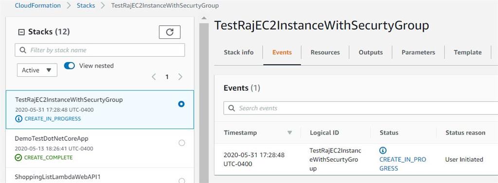498x183 pixels.
Task: Click the info icon in the events Status cell
Action: click(x=383, y=150)
